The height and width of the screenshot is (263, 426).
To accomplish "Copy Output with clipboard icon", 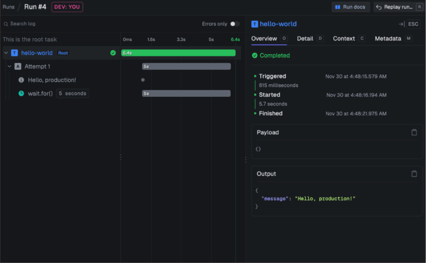I will (414, 174).
